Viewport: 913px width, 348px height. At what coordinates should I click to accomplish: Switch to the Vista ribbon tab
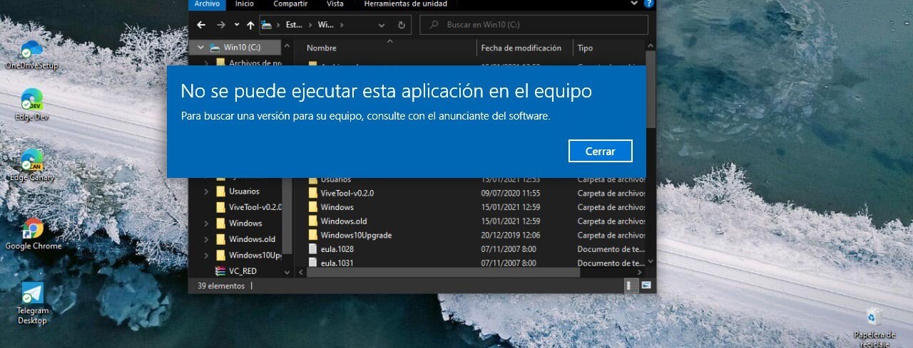click(335, 4)
